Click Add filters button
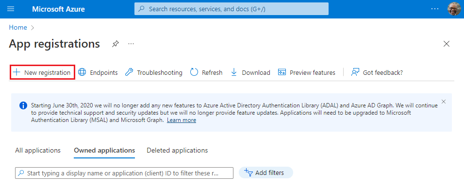464x190 pixels. [266, 173]
